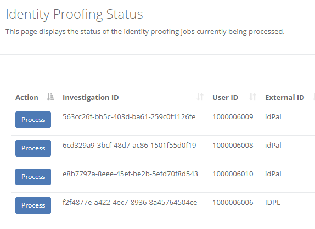Click Process for investigation 563cc26f
The image size is (315, 229).
tap(33, 120)
